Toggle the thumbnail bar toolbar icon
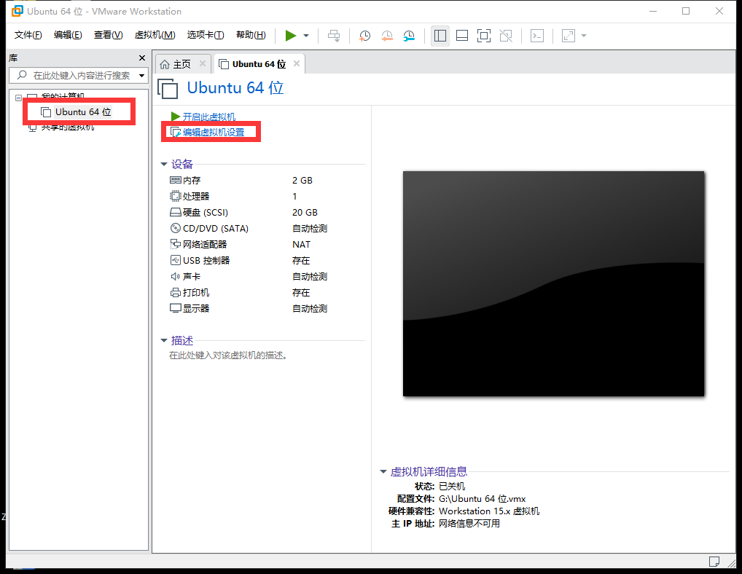This screenshot has height=574, width=742. 462,36
